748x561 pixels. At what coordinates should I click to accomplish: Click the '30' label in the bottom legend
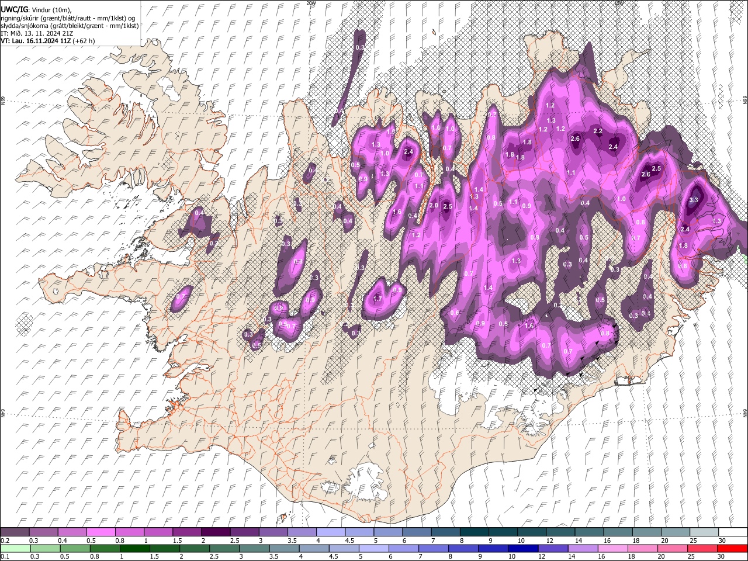[721, 557]
